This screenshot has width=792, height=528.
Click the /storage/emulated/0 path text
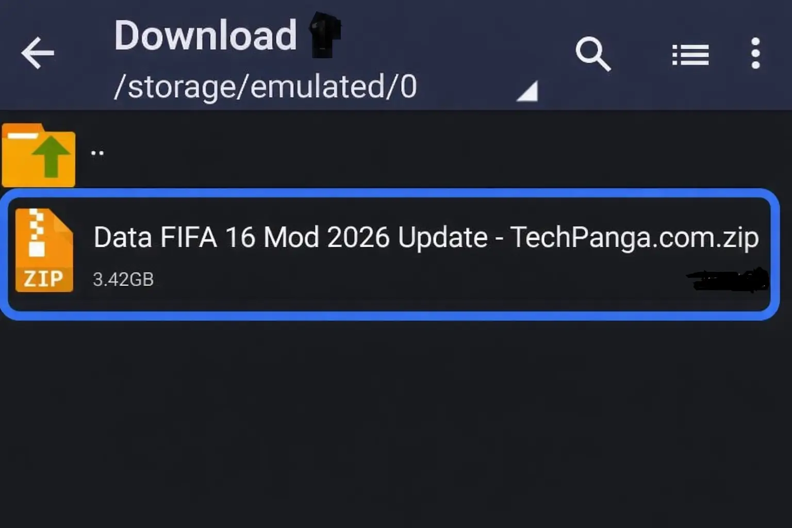pos(266,87)
